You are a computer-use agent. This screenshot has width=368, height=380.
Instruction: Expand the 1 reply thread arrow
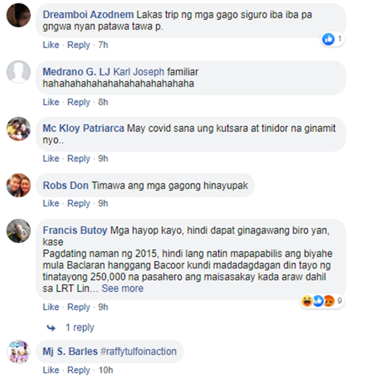click(51, 328)
